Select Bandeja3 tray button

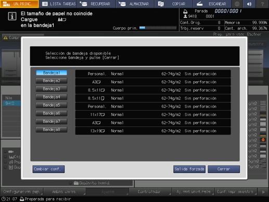click(x=52, y=89)
